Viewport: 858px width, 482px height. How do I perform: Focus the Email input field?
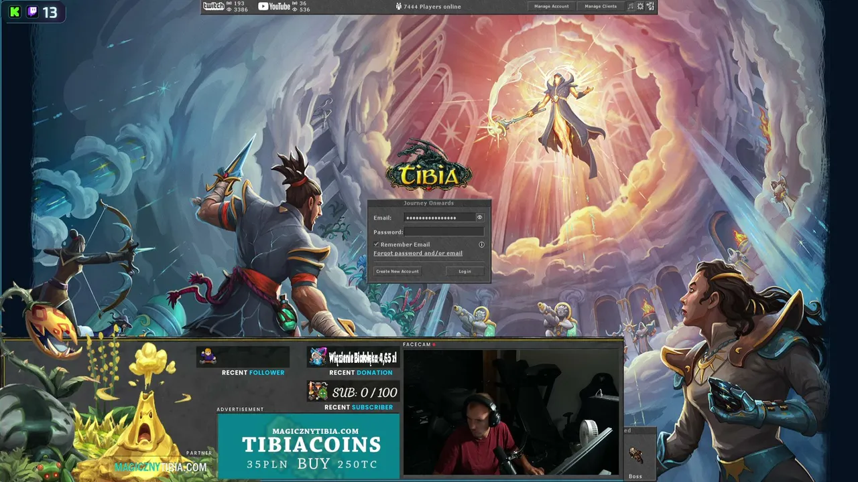(439, 218)
